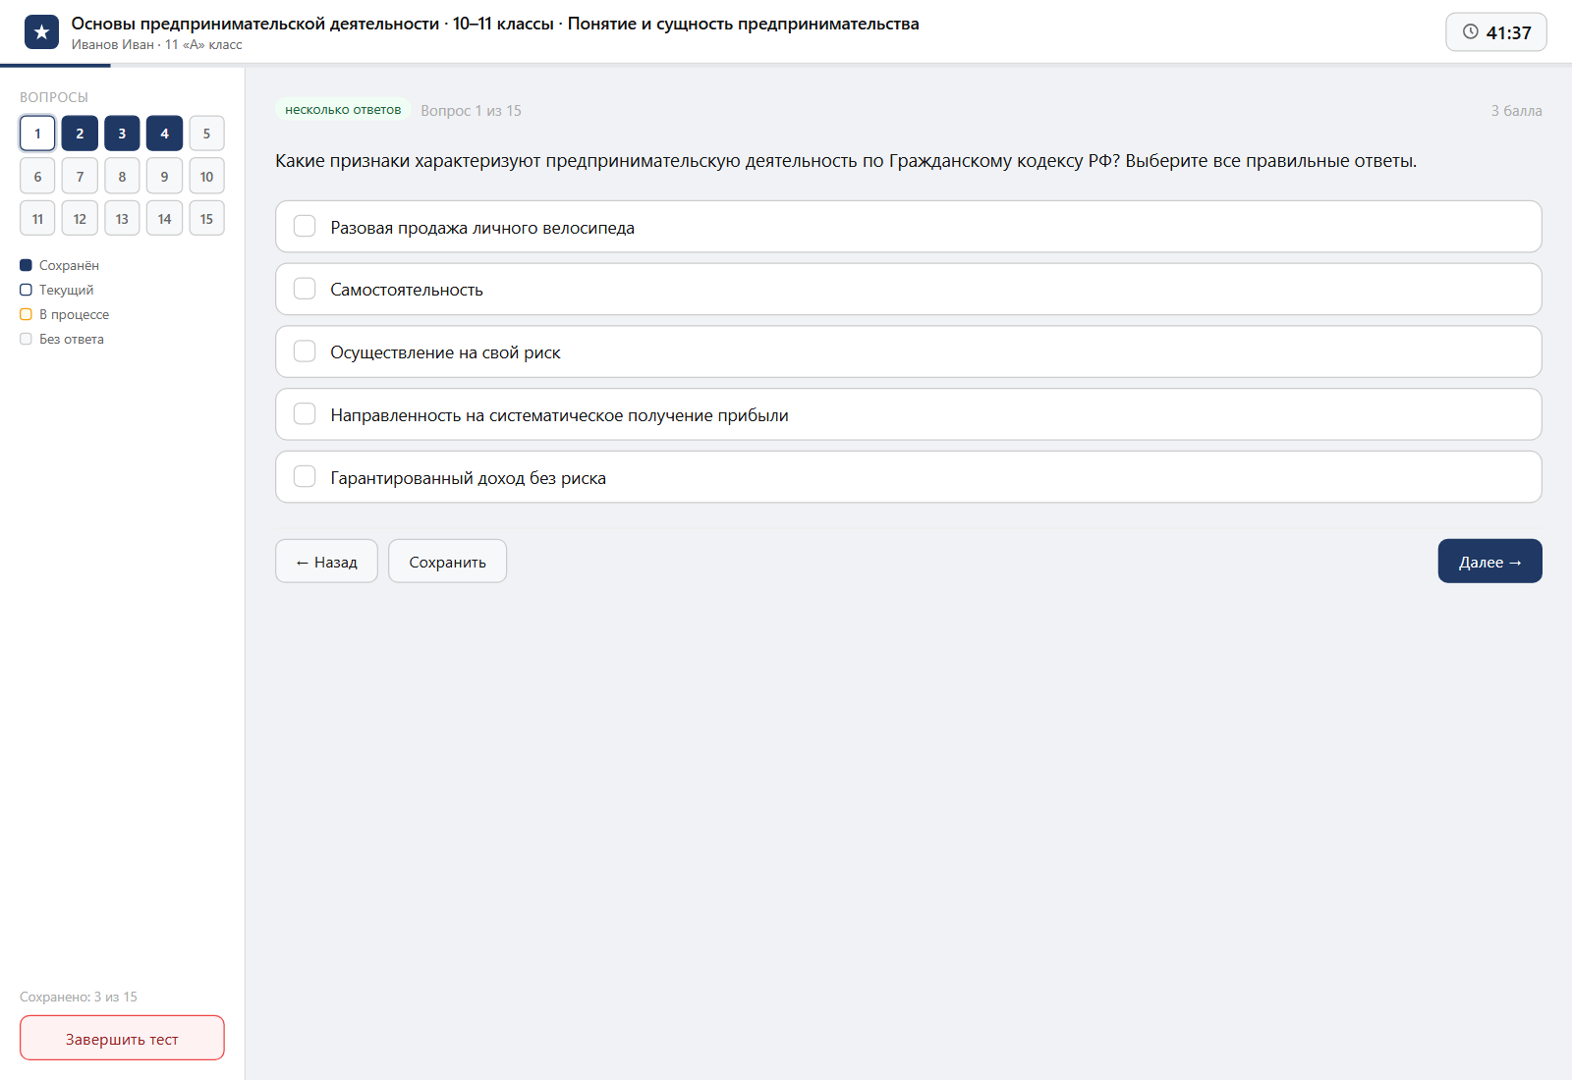The image size is (1572, 1080).
Task: Open question 9
Action: tap(164, 177)
